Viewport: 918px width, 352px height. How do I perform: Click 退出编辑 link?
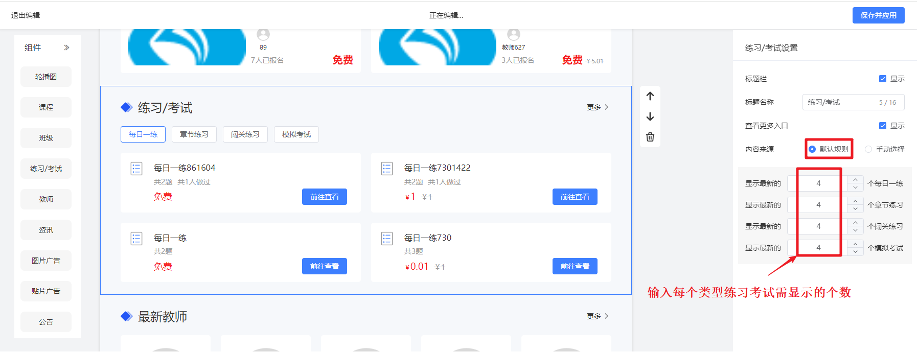pyautogui.click(x=26, y=15)
